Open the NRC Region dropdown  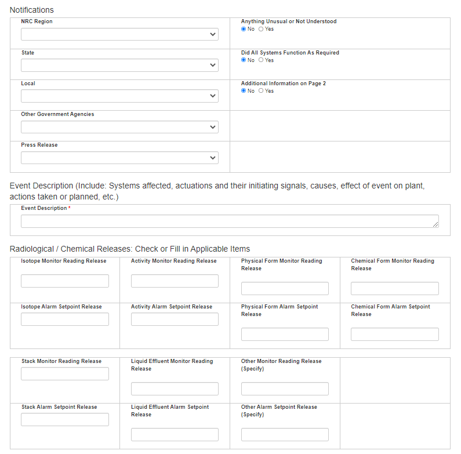point(119,34)
